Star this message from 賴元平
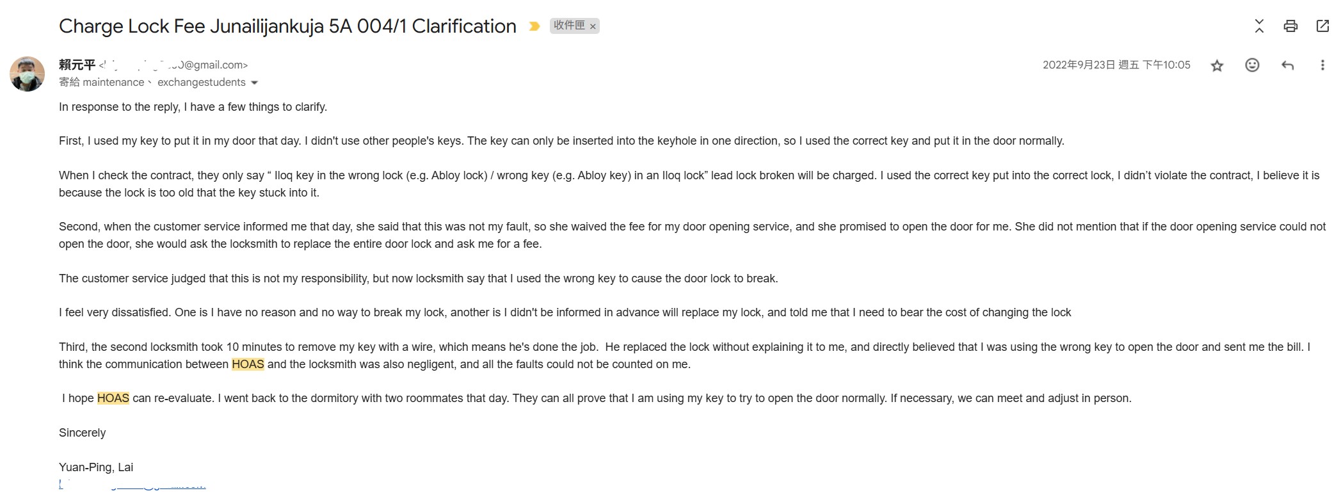The width and height of the screenshot is (1341, 500). point(1217,65)
